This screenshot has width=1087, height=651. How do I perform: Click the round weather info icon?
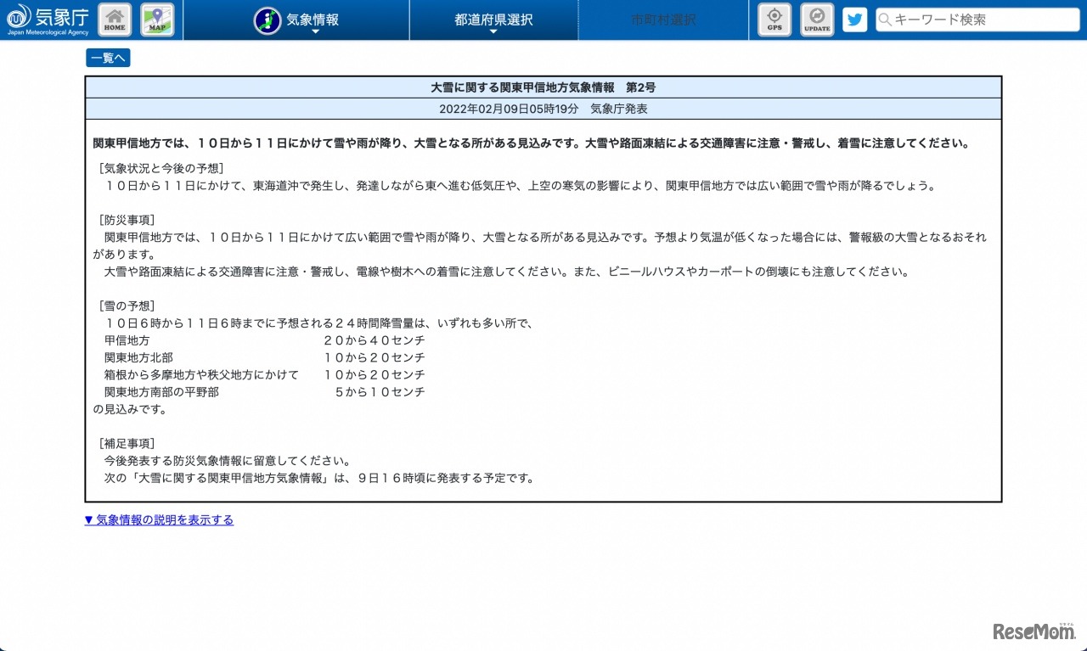pyautogui.click(x=268, y=20)
